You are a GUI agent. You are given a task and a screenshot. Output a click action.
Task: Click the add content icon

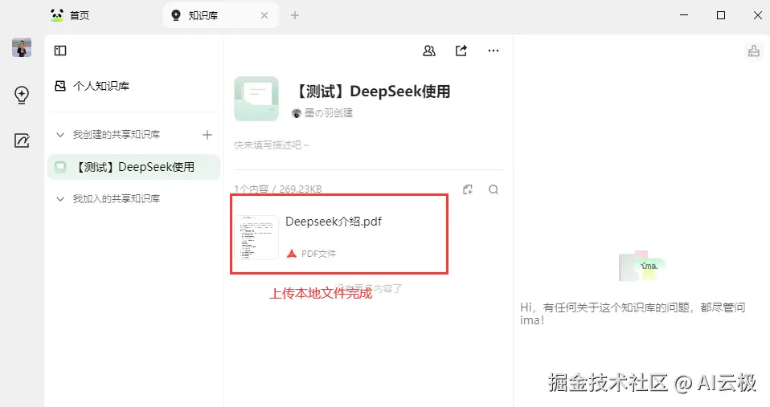point(468,189)
